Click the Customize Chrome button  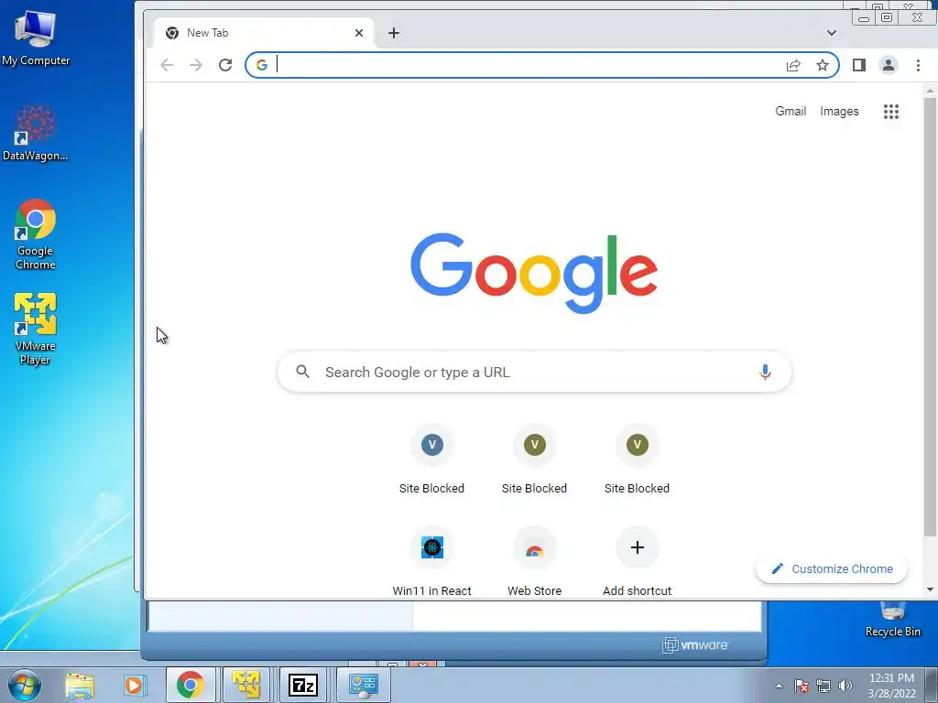pos(832,569)
